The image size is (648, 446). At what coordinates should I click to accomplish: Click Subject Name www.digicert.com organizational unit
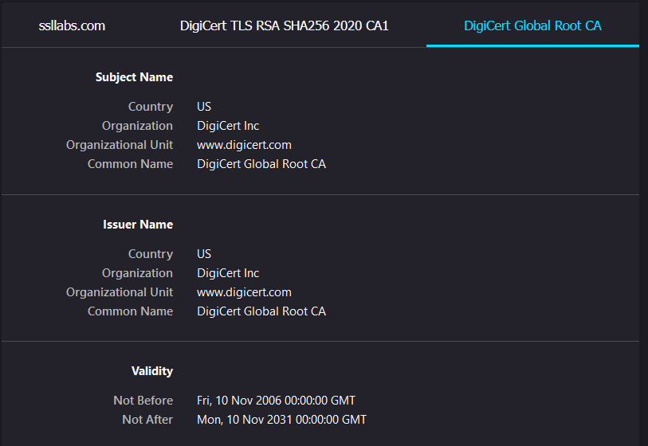(244, 145)
